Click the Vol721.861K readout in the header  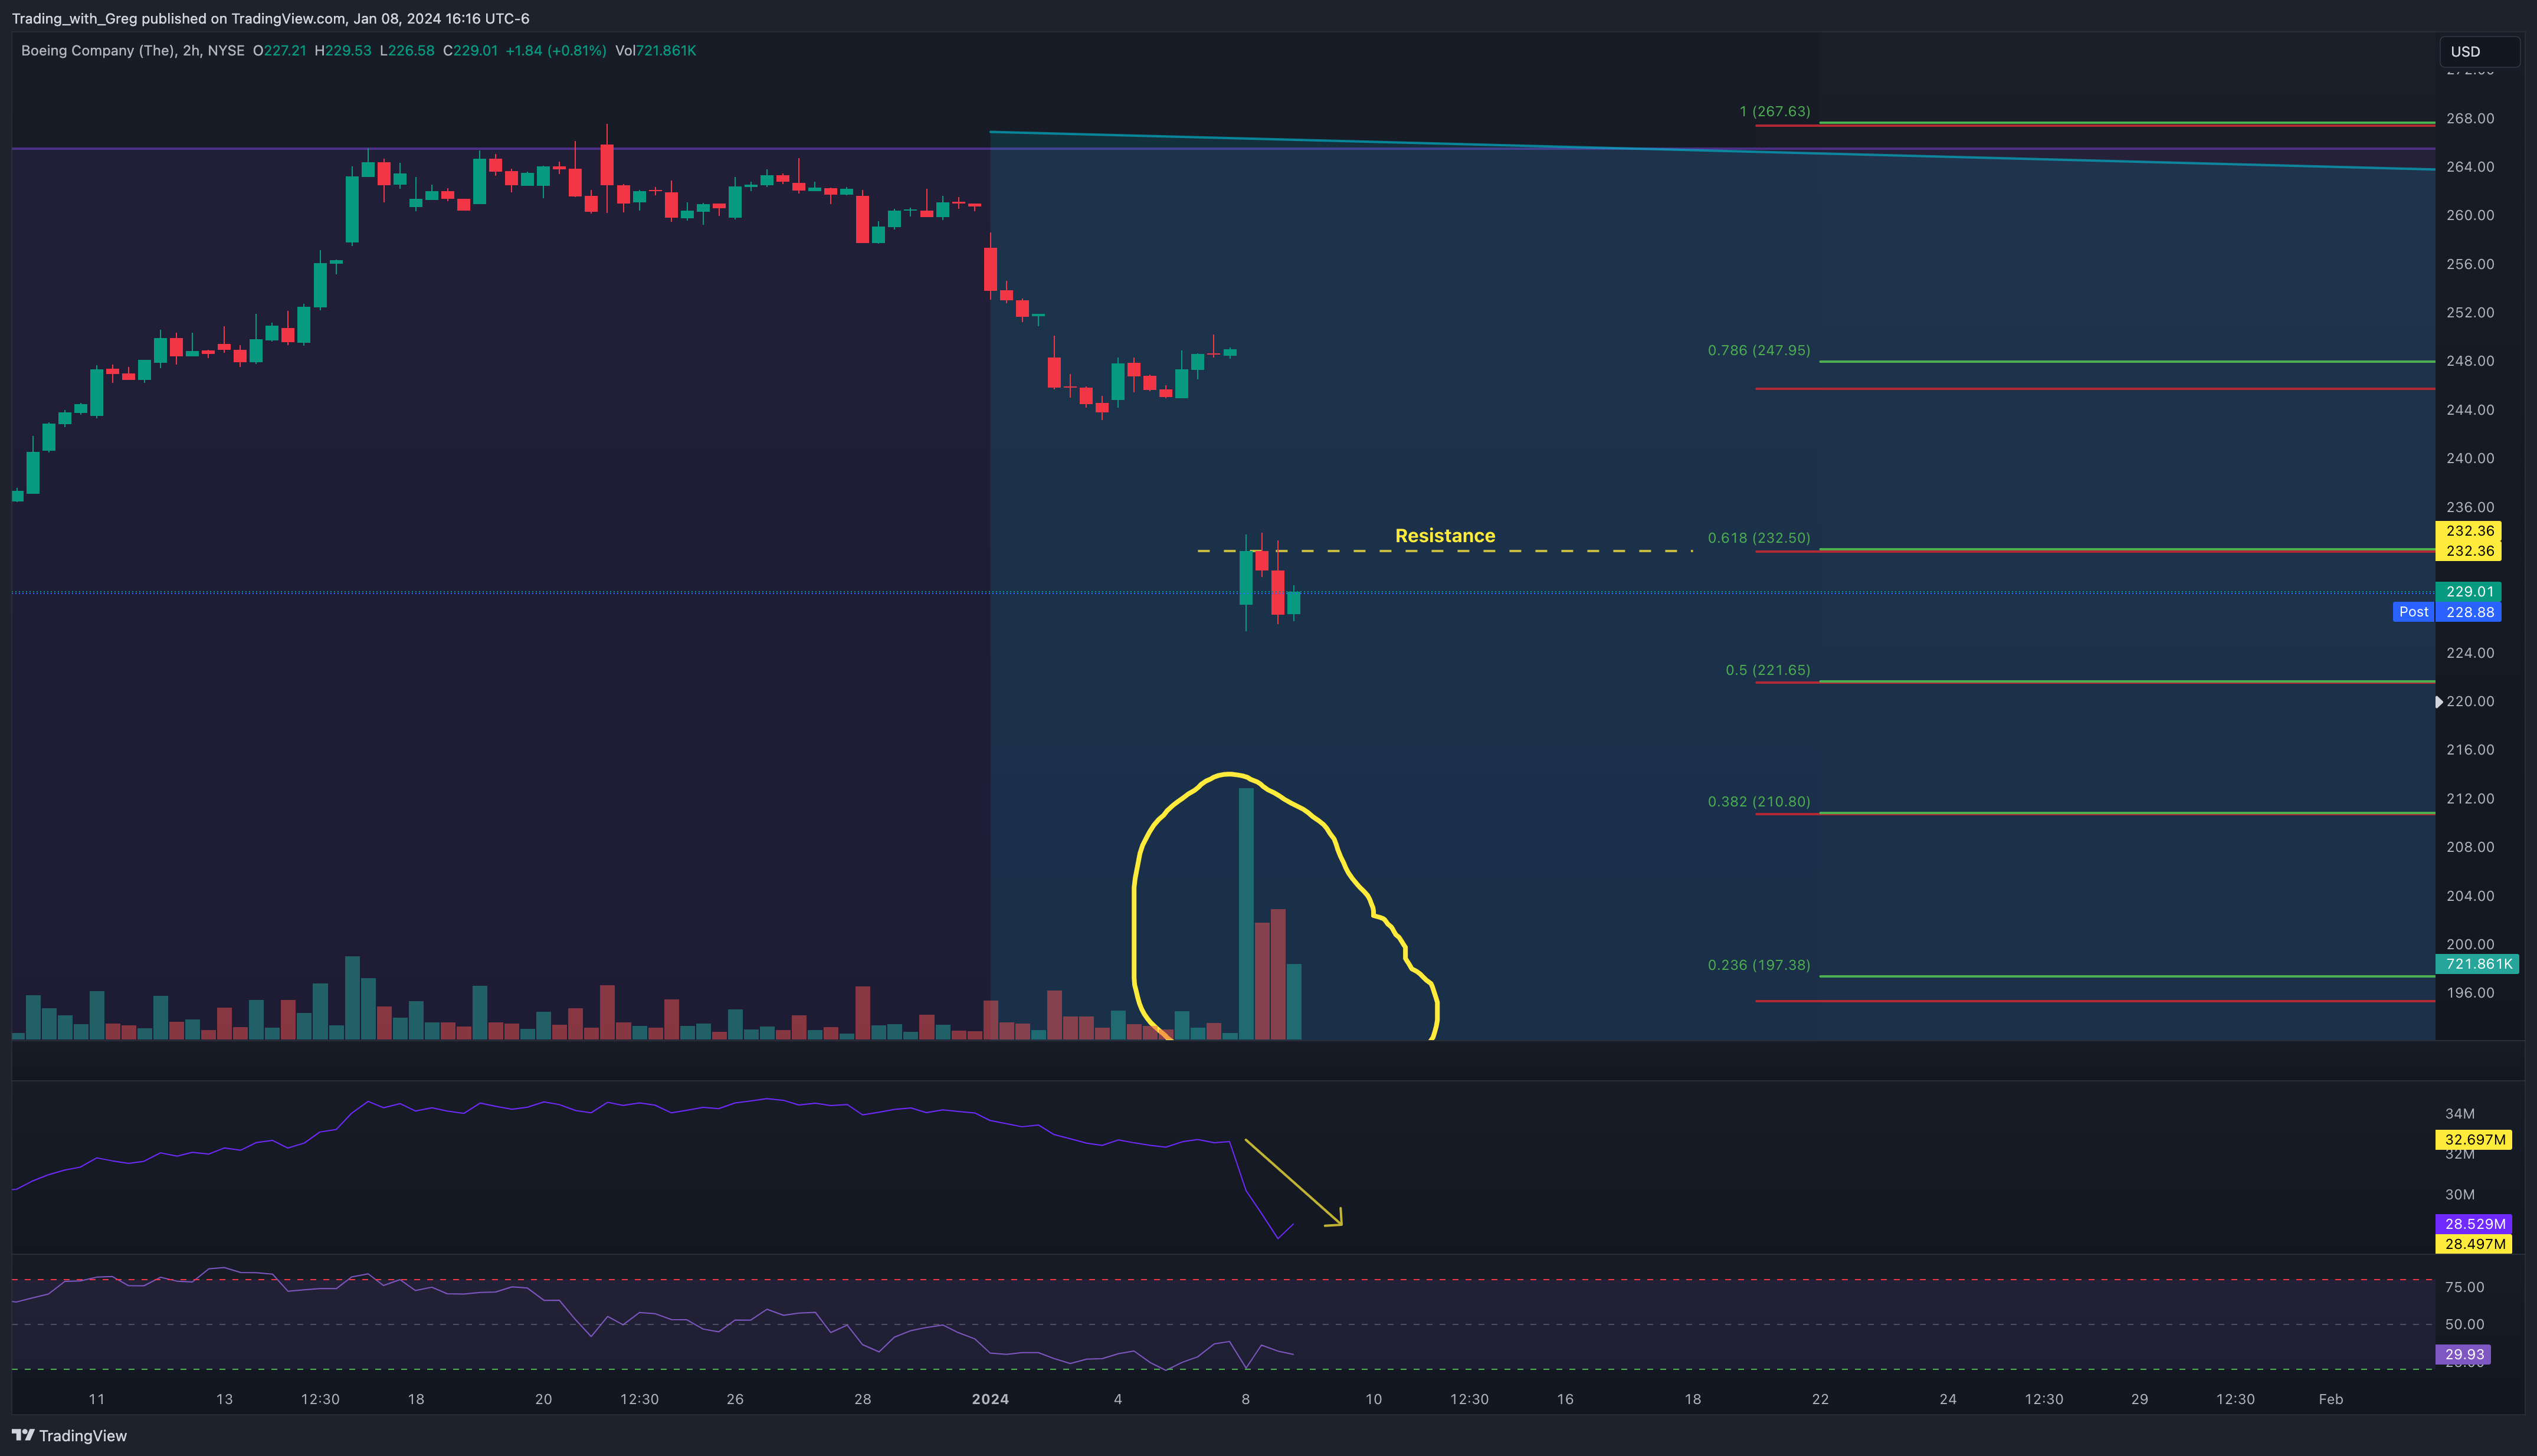pyautogui.click(x=656, y=50)
